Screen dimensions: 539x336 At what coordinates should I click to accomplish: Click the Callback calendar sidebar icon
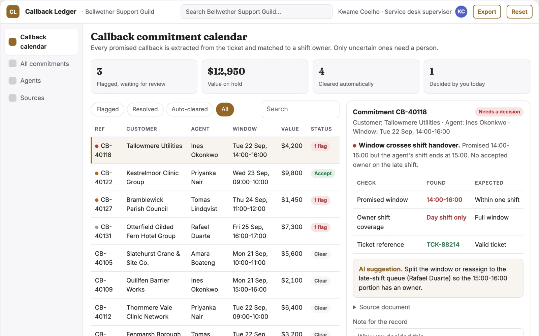point(12,42)
